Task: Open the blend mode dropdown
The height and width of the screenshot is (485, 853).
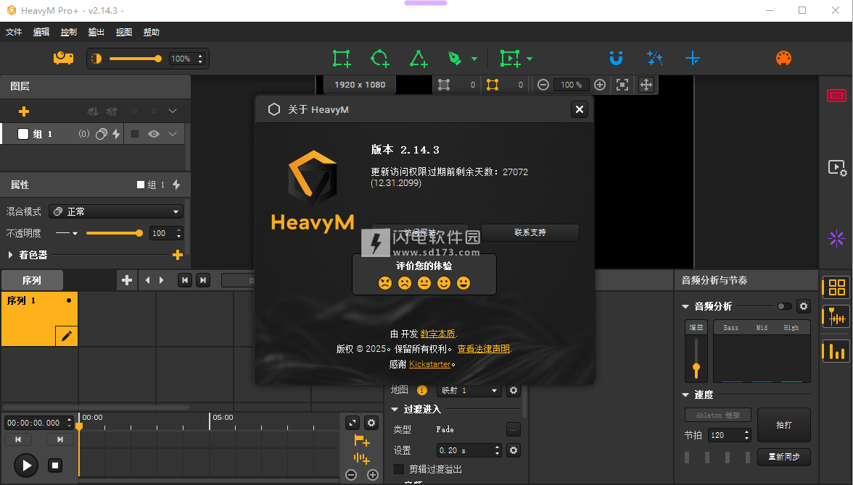Action: click(x=116, y=211)
